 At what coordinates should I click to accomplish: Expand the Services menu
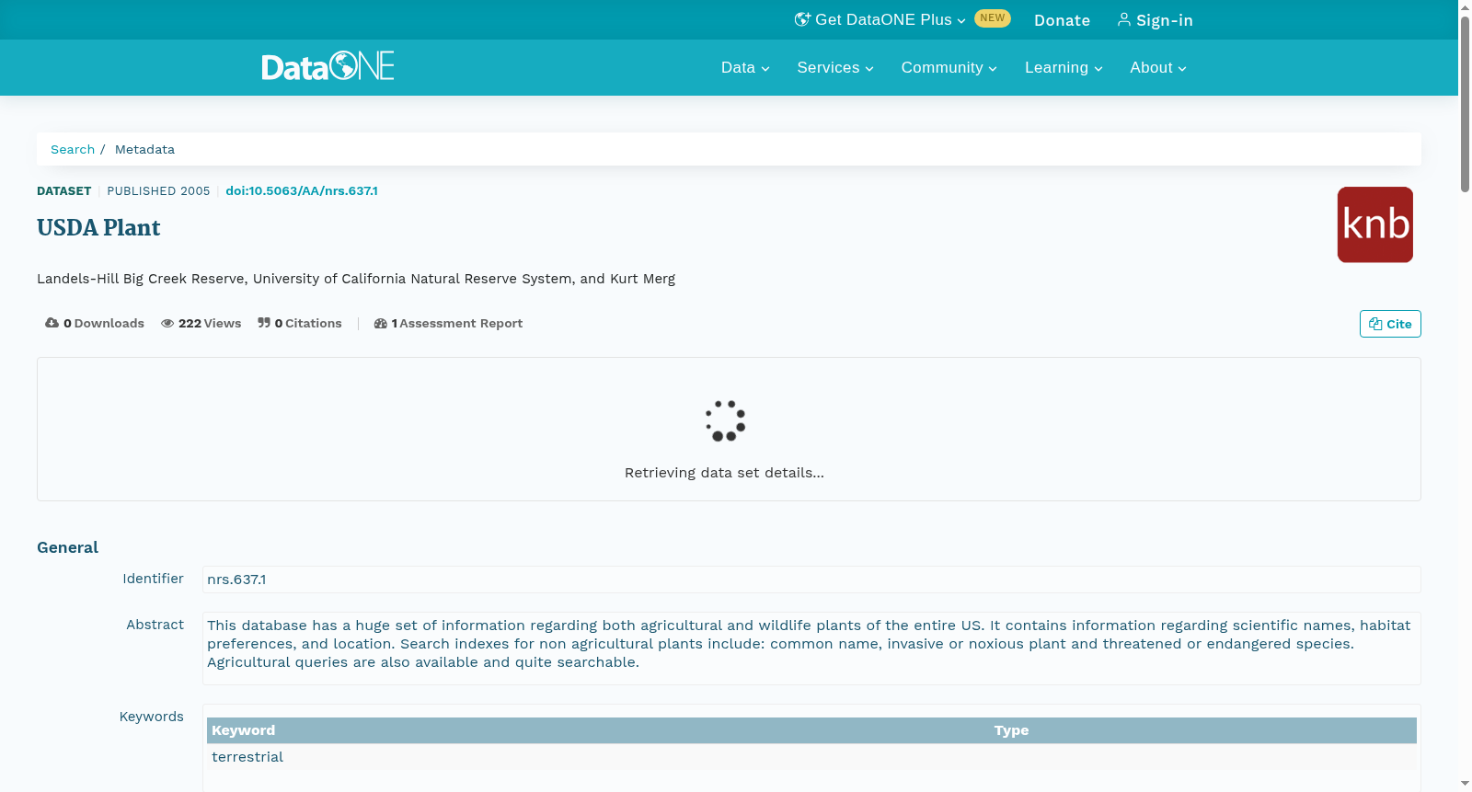(835, 67)
